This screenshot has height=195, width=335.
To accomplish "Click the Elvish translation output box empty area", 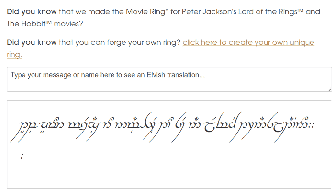I will coord(169,170).
